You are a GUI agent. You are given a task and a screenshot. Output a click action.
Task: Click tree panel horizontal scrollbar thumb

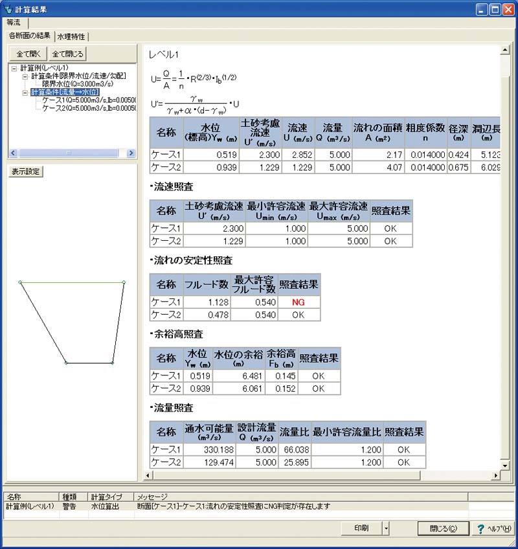(x=68, y=153)
